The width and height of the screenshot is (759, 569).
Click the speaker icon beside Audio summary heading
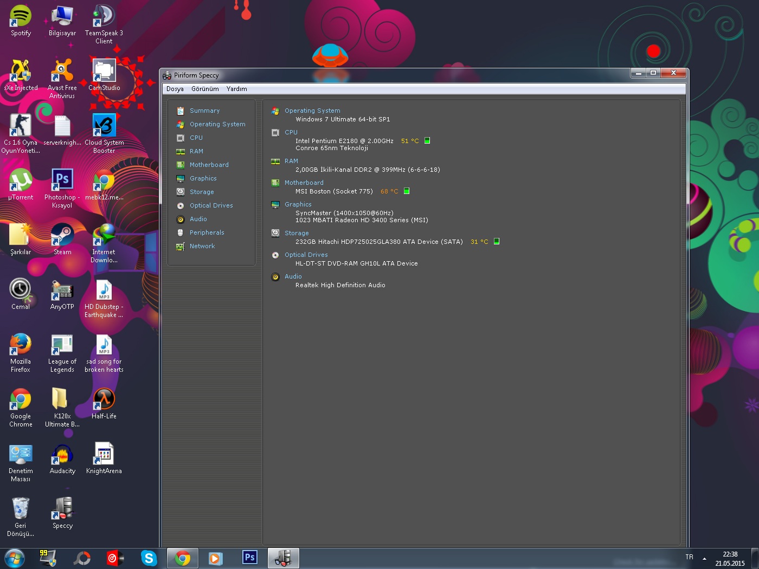[275, 276]
